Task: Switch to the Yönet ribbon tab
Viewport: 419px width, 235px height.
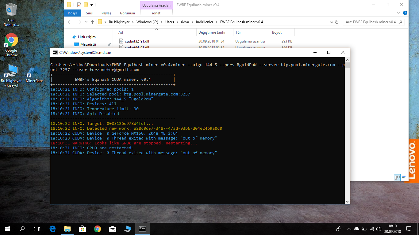Action: click(156, 13)
